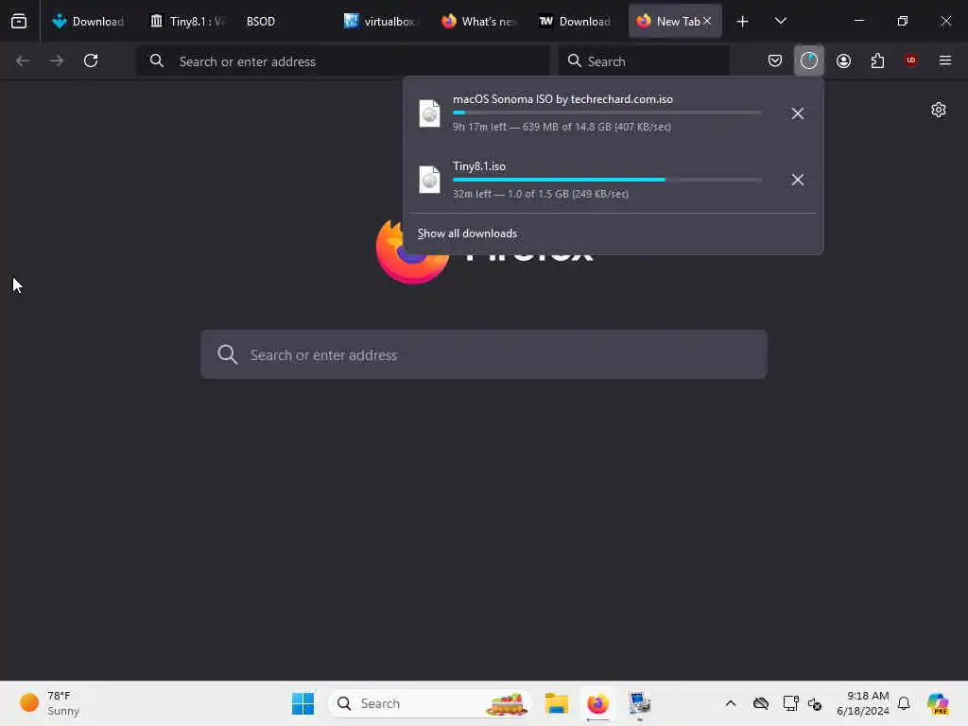Screen dimensions: 968x726
Task: Focus the toolbar Search box
Action: point(644,61)
